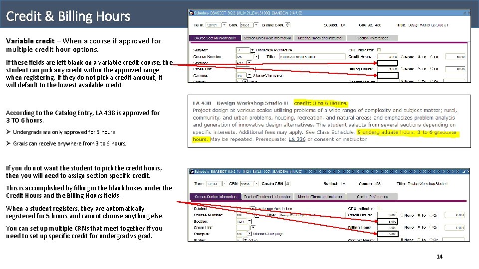Screen dimensions: 479x269
Task: Switch to Section Preferences tab, lower form
Action: click(372, 197)
